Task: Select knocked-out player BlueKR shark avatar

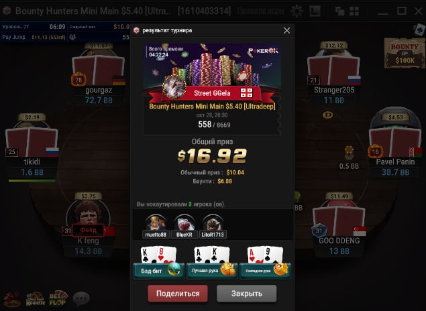Action: (x=184, y=223)
